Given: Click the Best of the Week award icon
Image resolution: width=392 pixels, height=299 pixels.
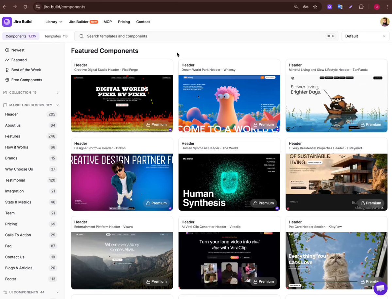Looking at the screenshot, I should coord(7,70).
